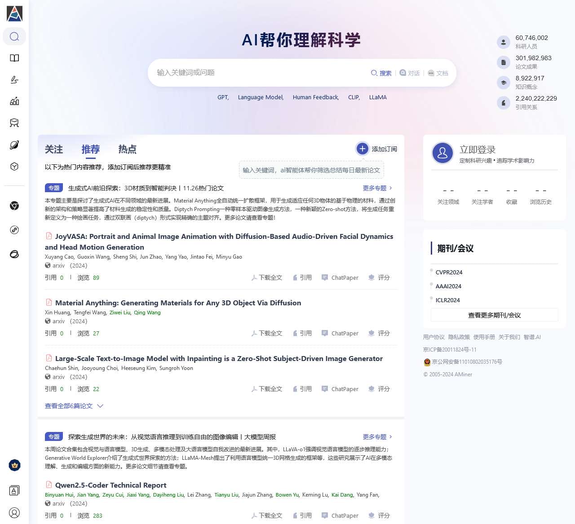Click the Human Feedback suggested keyword
575x524 pixels.
point(316,97)
